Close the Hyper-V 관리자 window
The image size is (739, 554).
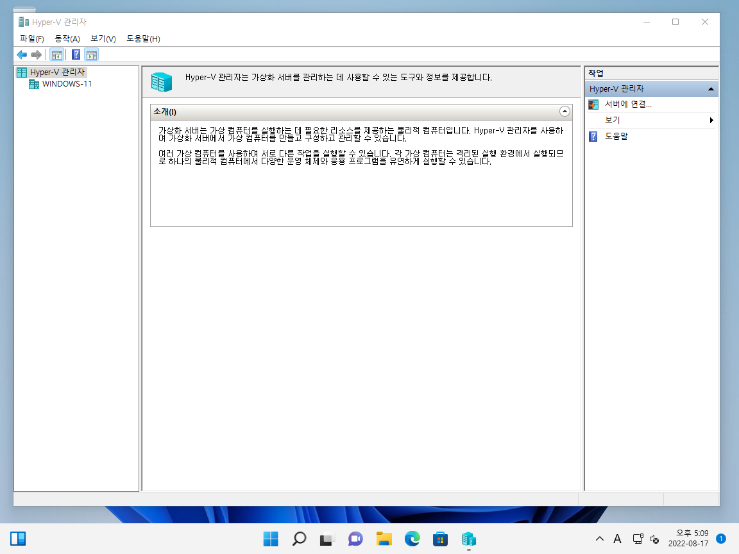tap(704, 22)
